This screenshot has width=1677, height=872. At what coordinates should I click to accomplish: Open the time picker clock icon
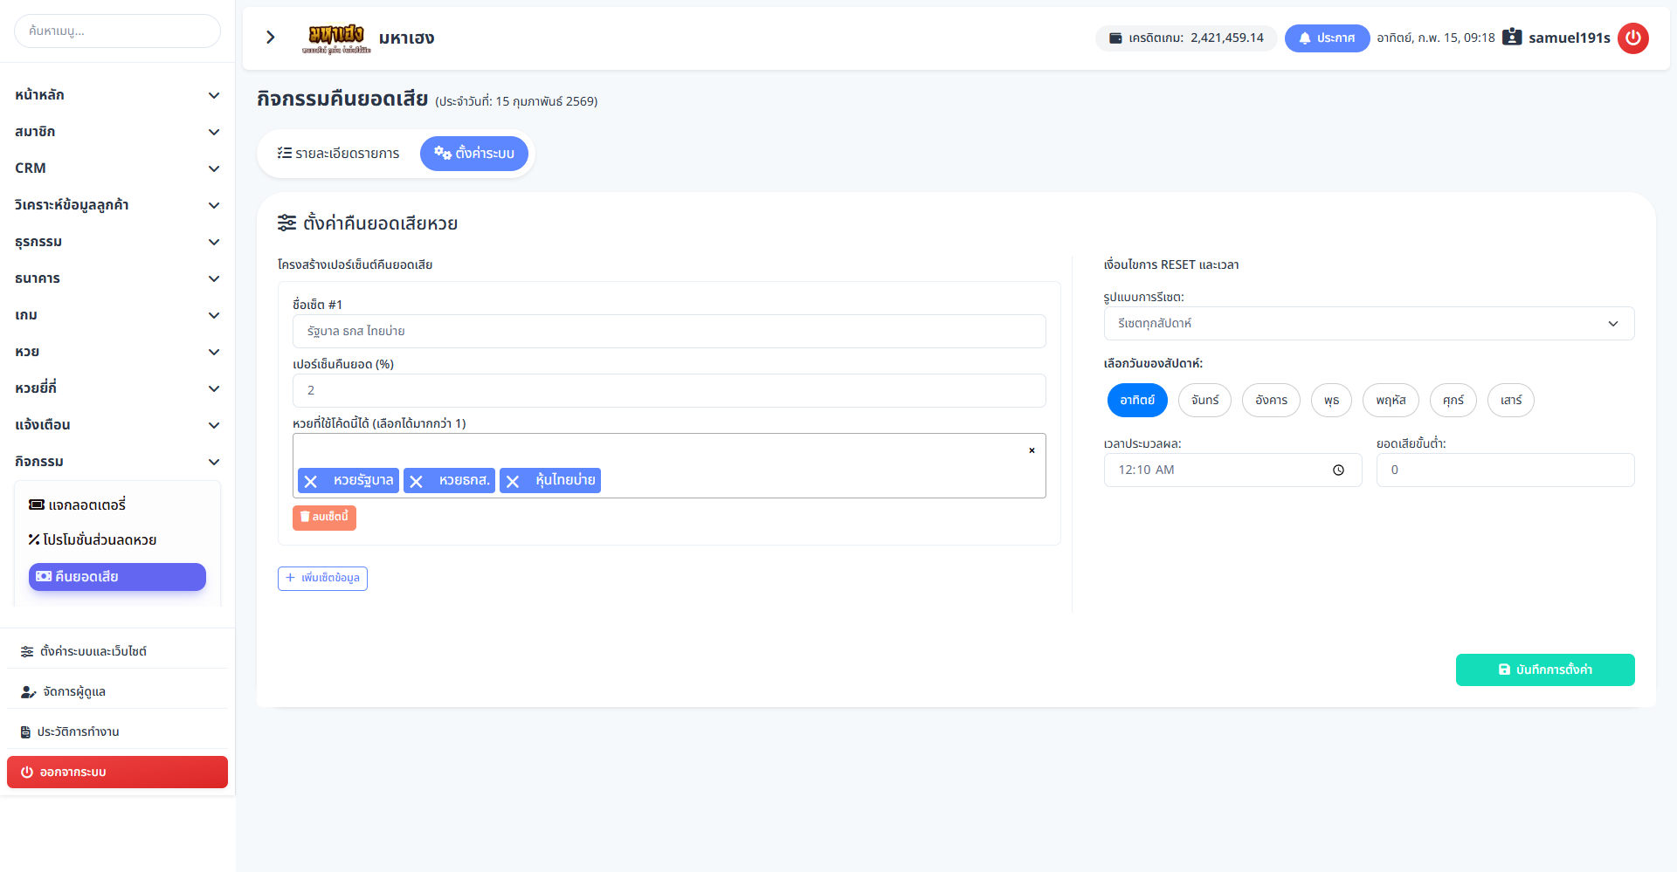point(1338,470)
